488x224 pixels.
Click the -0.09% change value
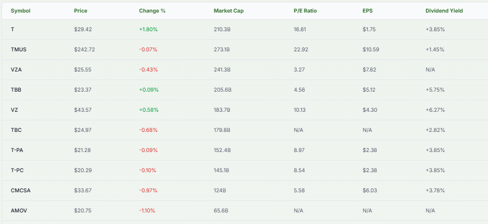pos(148,150)
